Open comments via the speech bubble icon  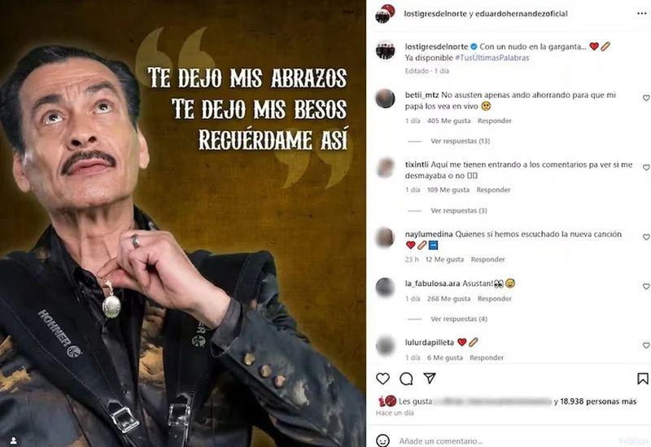(406, 379)
